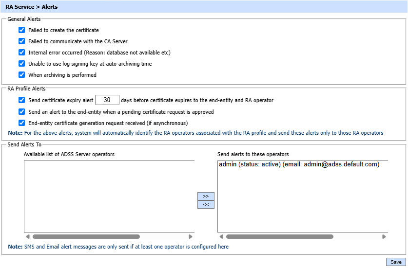The image size is (408, 268).
Task: Click the '>>' button to add operators
Action: click(206, 196)
